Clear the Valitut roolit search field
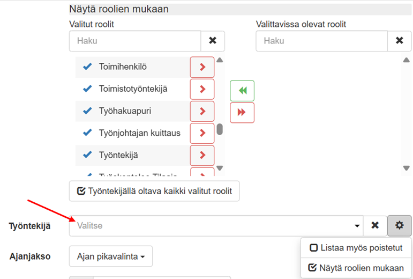Screen dimensions: 413x279 213,41
